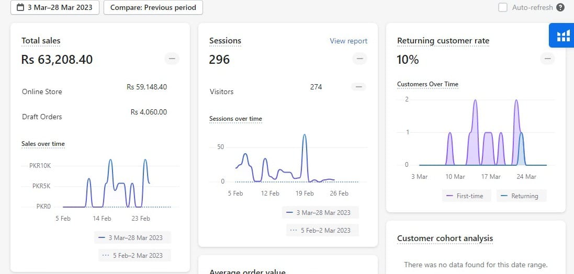Open the blue analytics bar chart widget

coord(562,36)
